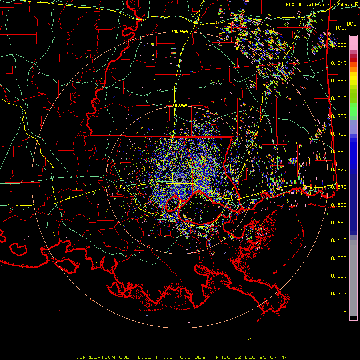This screenshot has width=360, height=360.
Task: Click the gray low-value segment of the color bar
Action: pos(353,278)
